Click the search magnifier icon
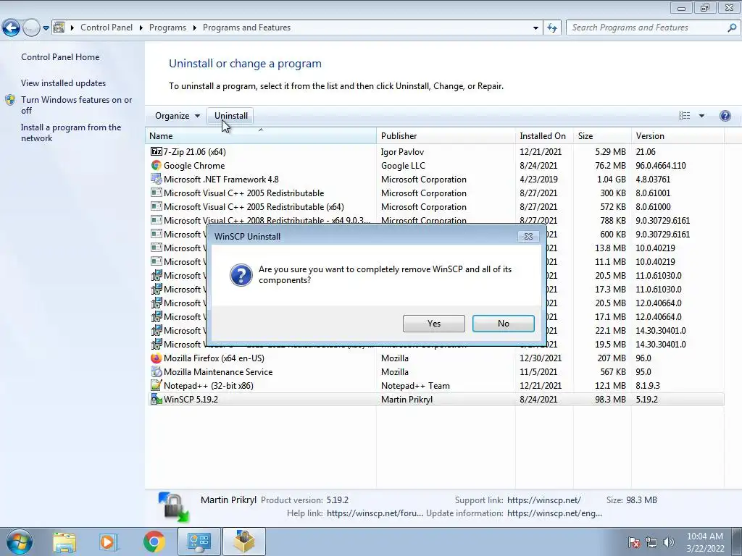 (x=732, y=28)
